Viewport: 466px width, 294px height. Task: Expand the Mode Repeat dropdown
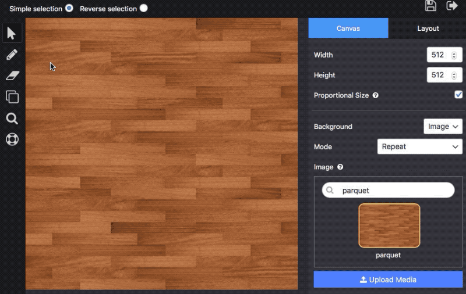coord(419,146)
